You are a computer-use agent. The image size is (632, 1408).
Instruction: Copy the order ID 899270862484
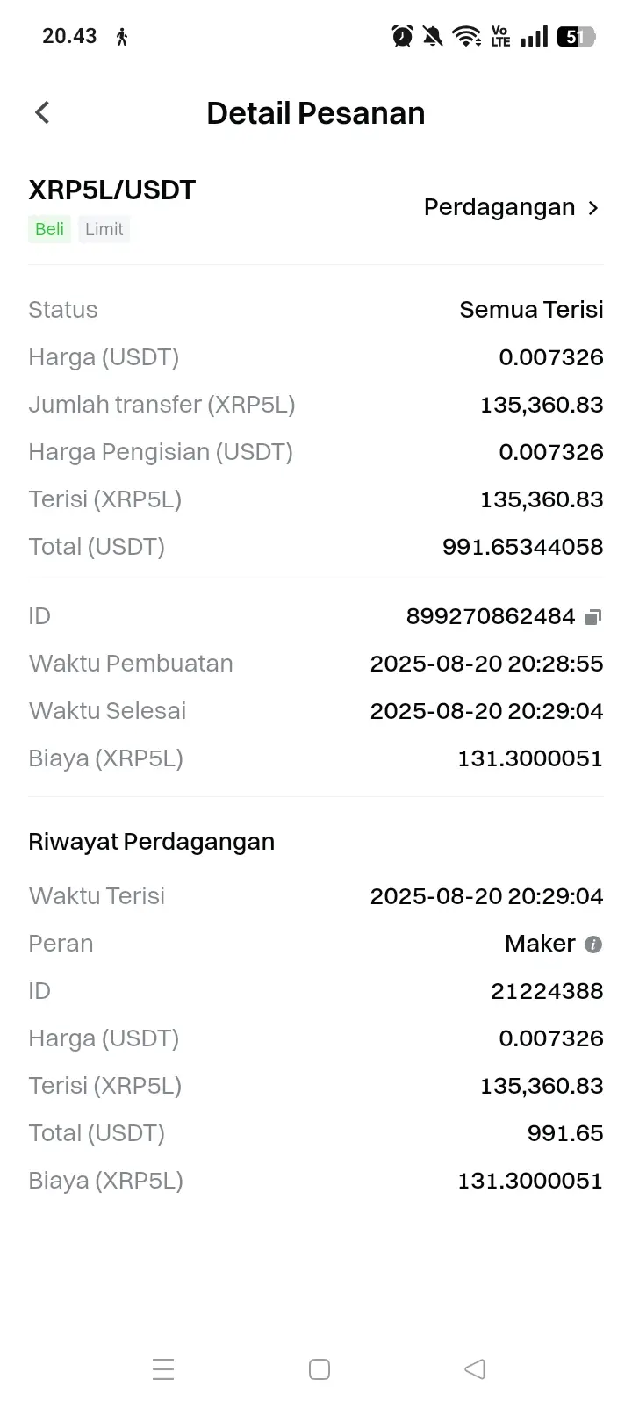click(x=593, y=617)
